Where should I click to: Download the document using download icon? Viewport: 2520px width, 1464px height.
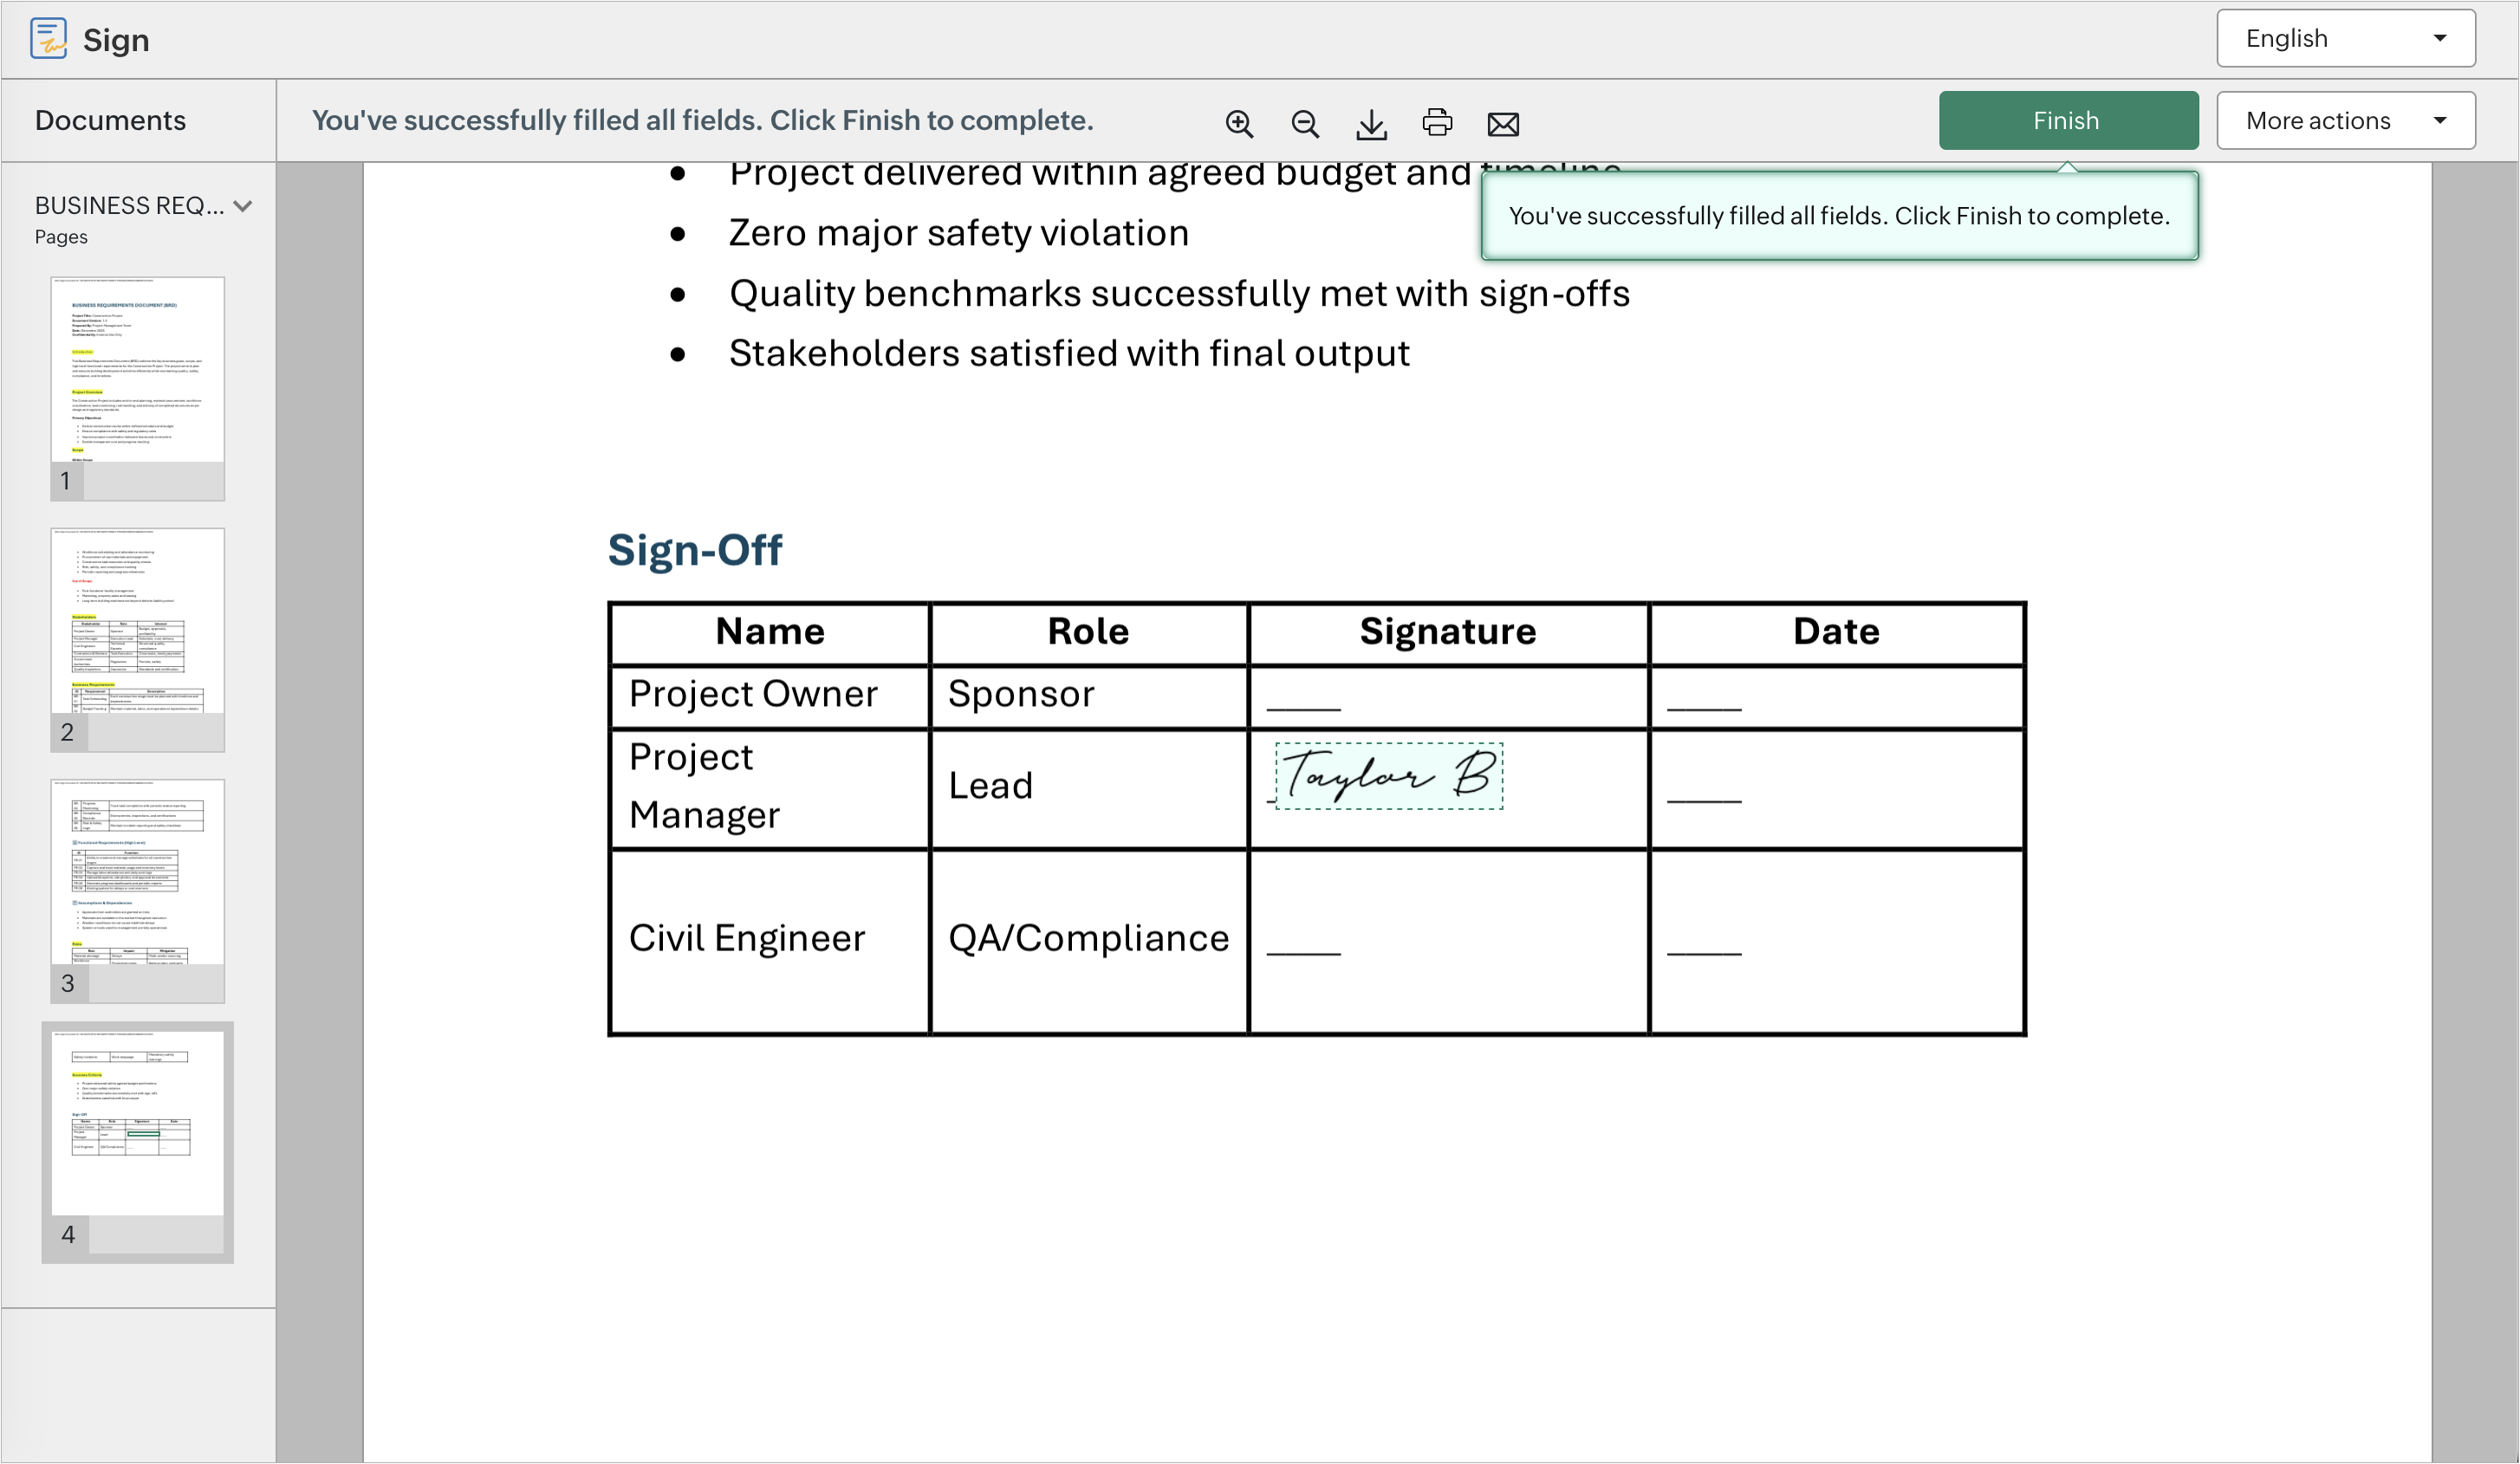[x=1371, y=123]
